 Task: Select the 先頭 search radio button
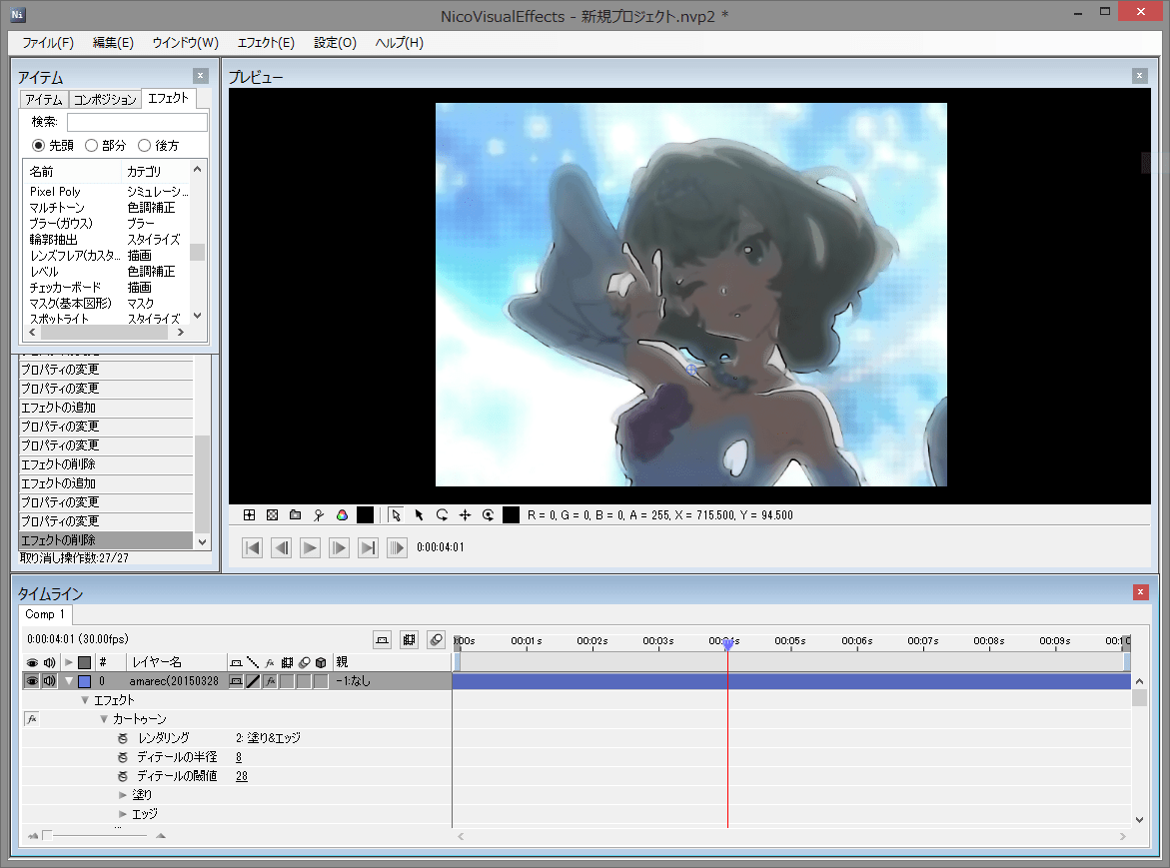38,146
